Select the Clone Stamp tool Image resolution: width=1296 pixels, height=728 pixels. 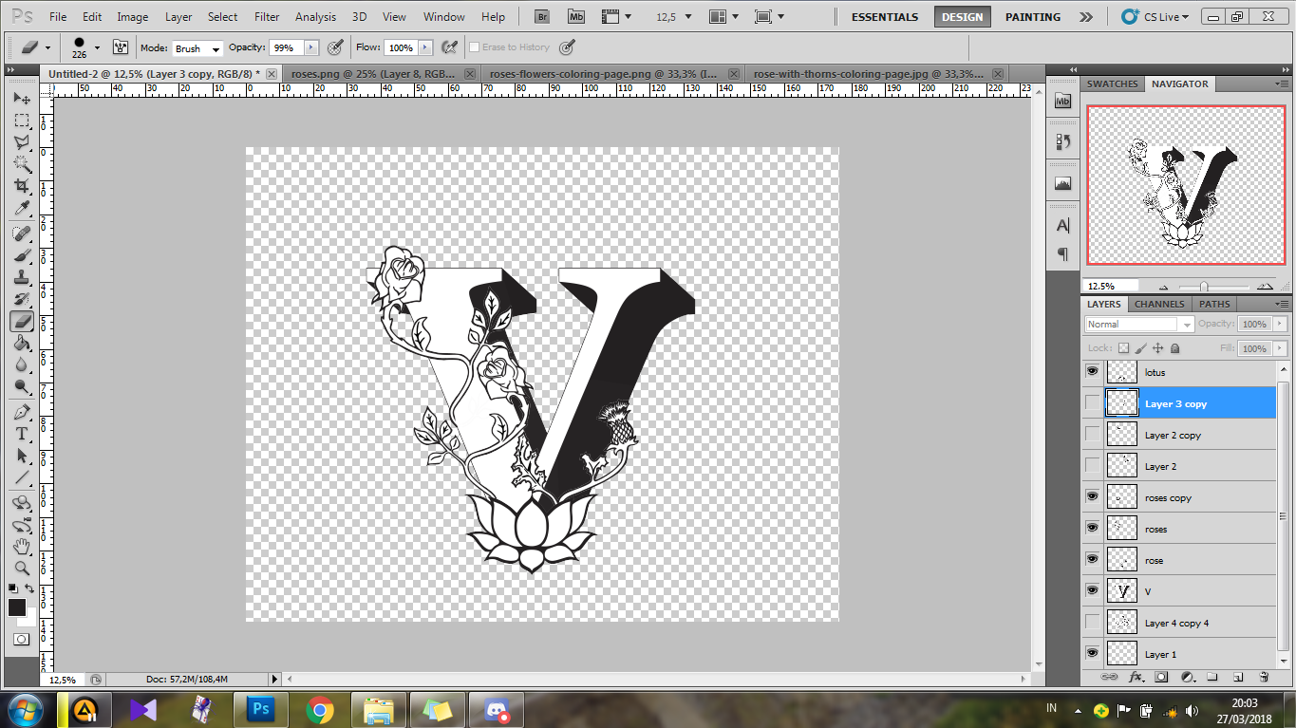pos(22,277)
